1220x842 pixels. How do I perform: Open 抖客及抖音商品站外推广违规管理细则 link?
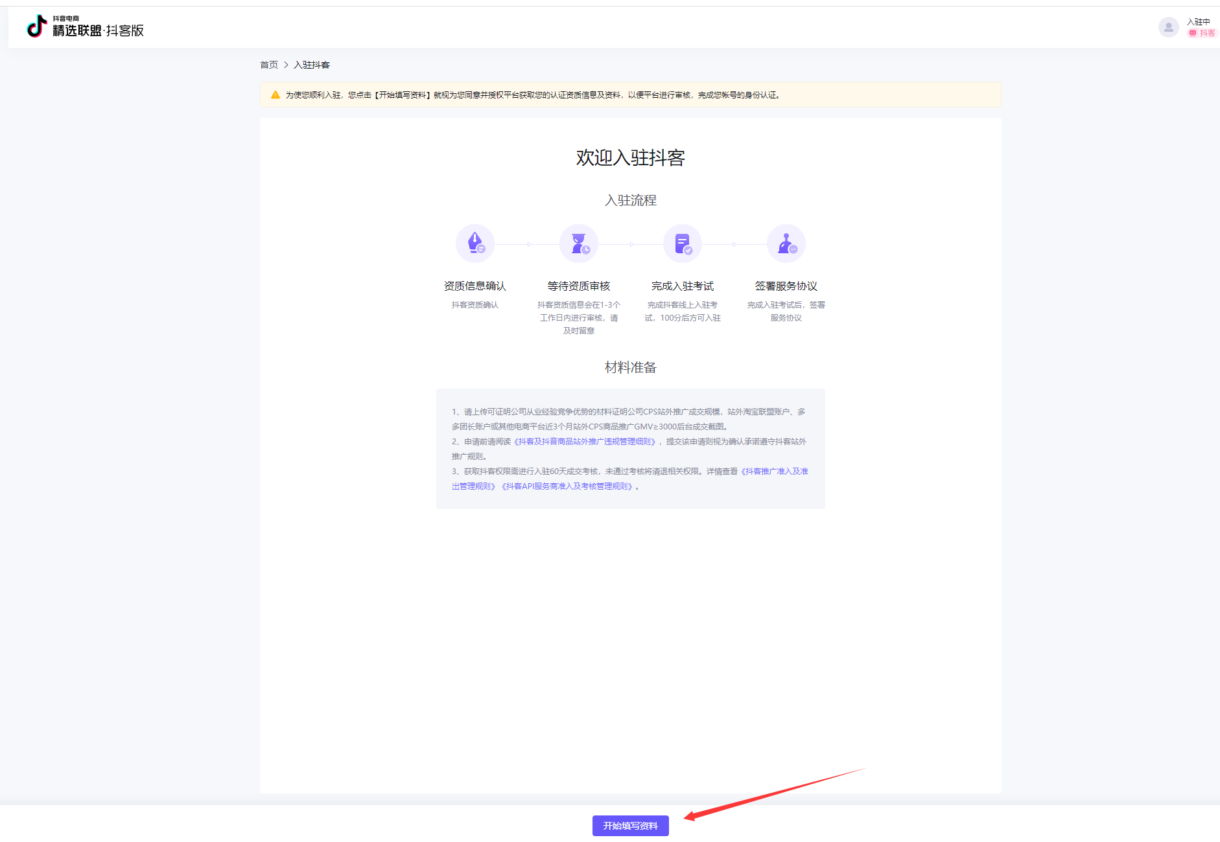pyautogui.click(x=586, y=442)
